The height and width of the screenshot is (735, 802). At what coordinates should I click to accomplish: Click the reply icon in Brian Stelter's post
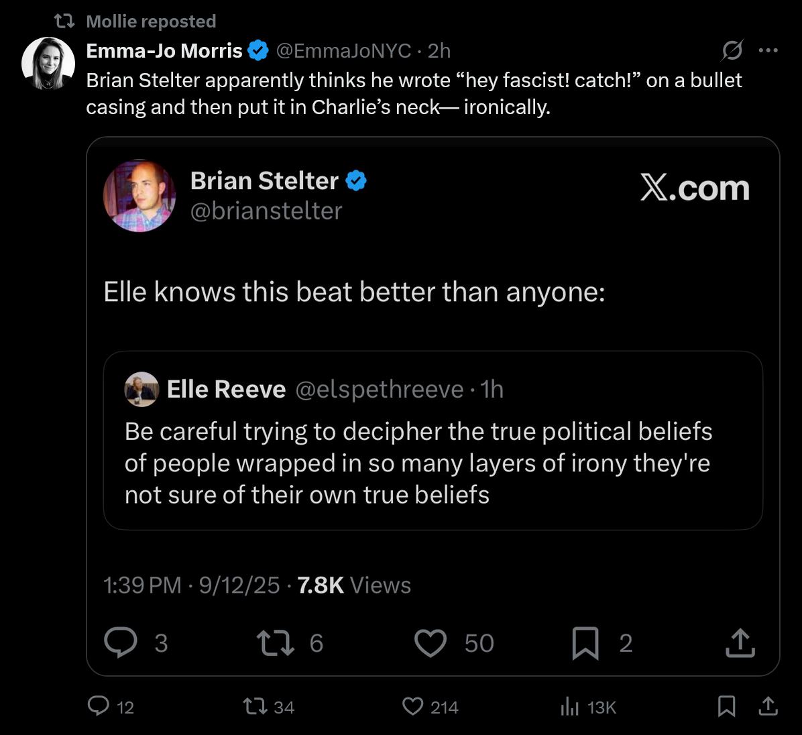tap(121, 642)
